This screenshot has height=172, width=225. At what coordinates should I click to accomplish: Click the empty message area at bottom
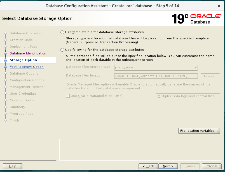tap(140, 149)
